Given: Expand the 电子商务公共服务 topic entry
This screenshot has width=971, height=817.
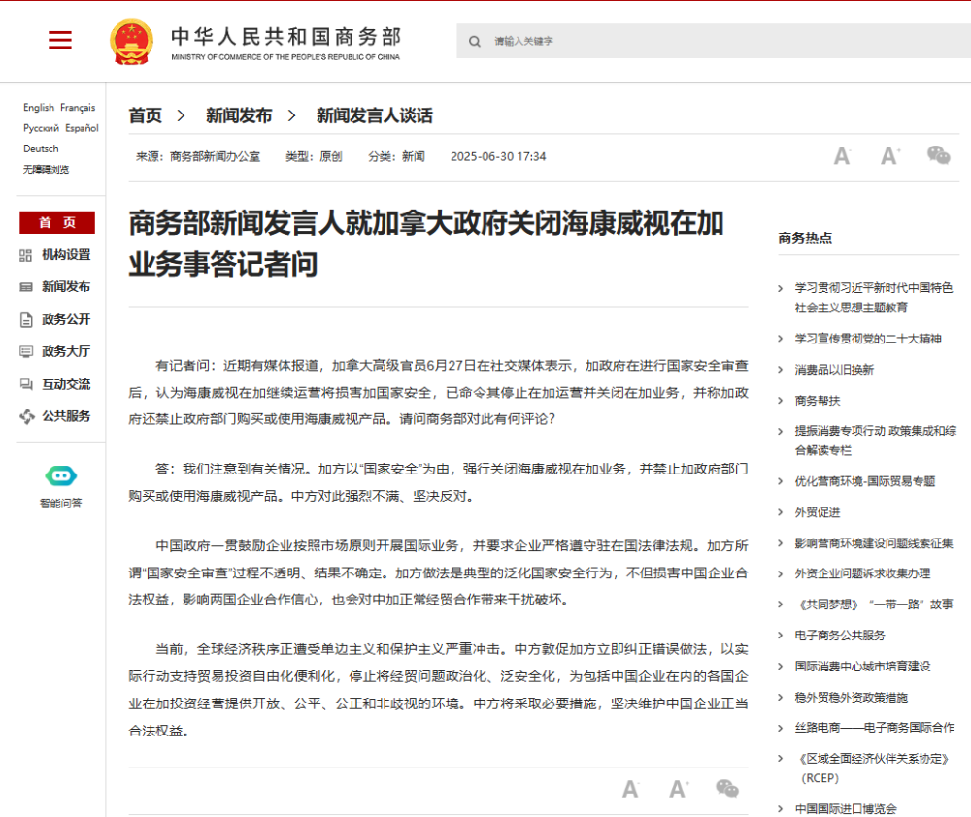Looking at the screenshot, I should coord(840,636).
